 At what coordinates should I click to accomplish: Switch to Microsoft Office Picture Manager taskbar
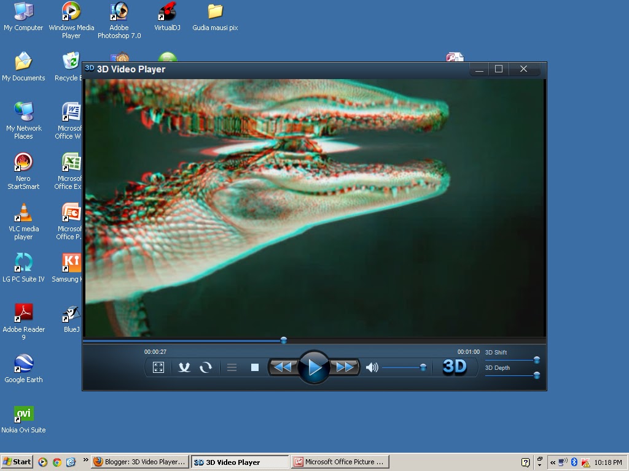(x=340, y=462)
